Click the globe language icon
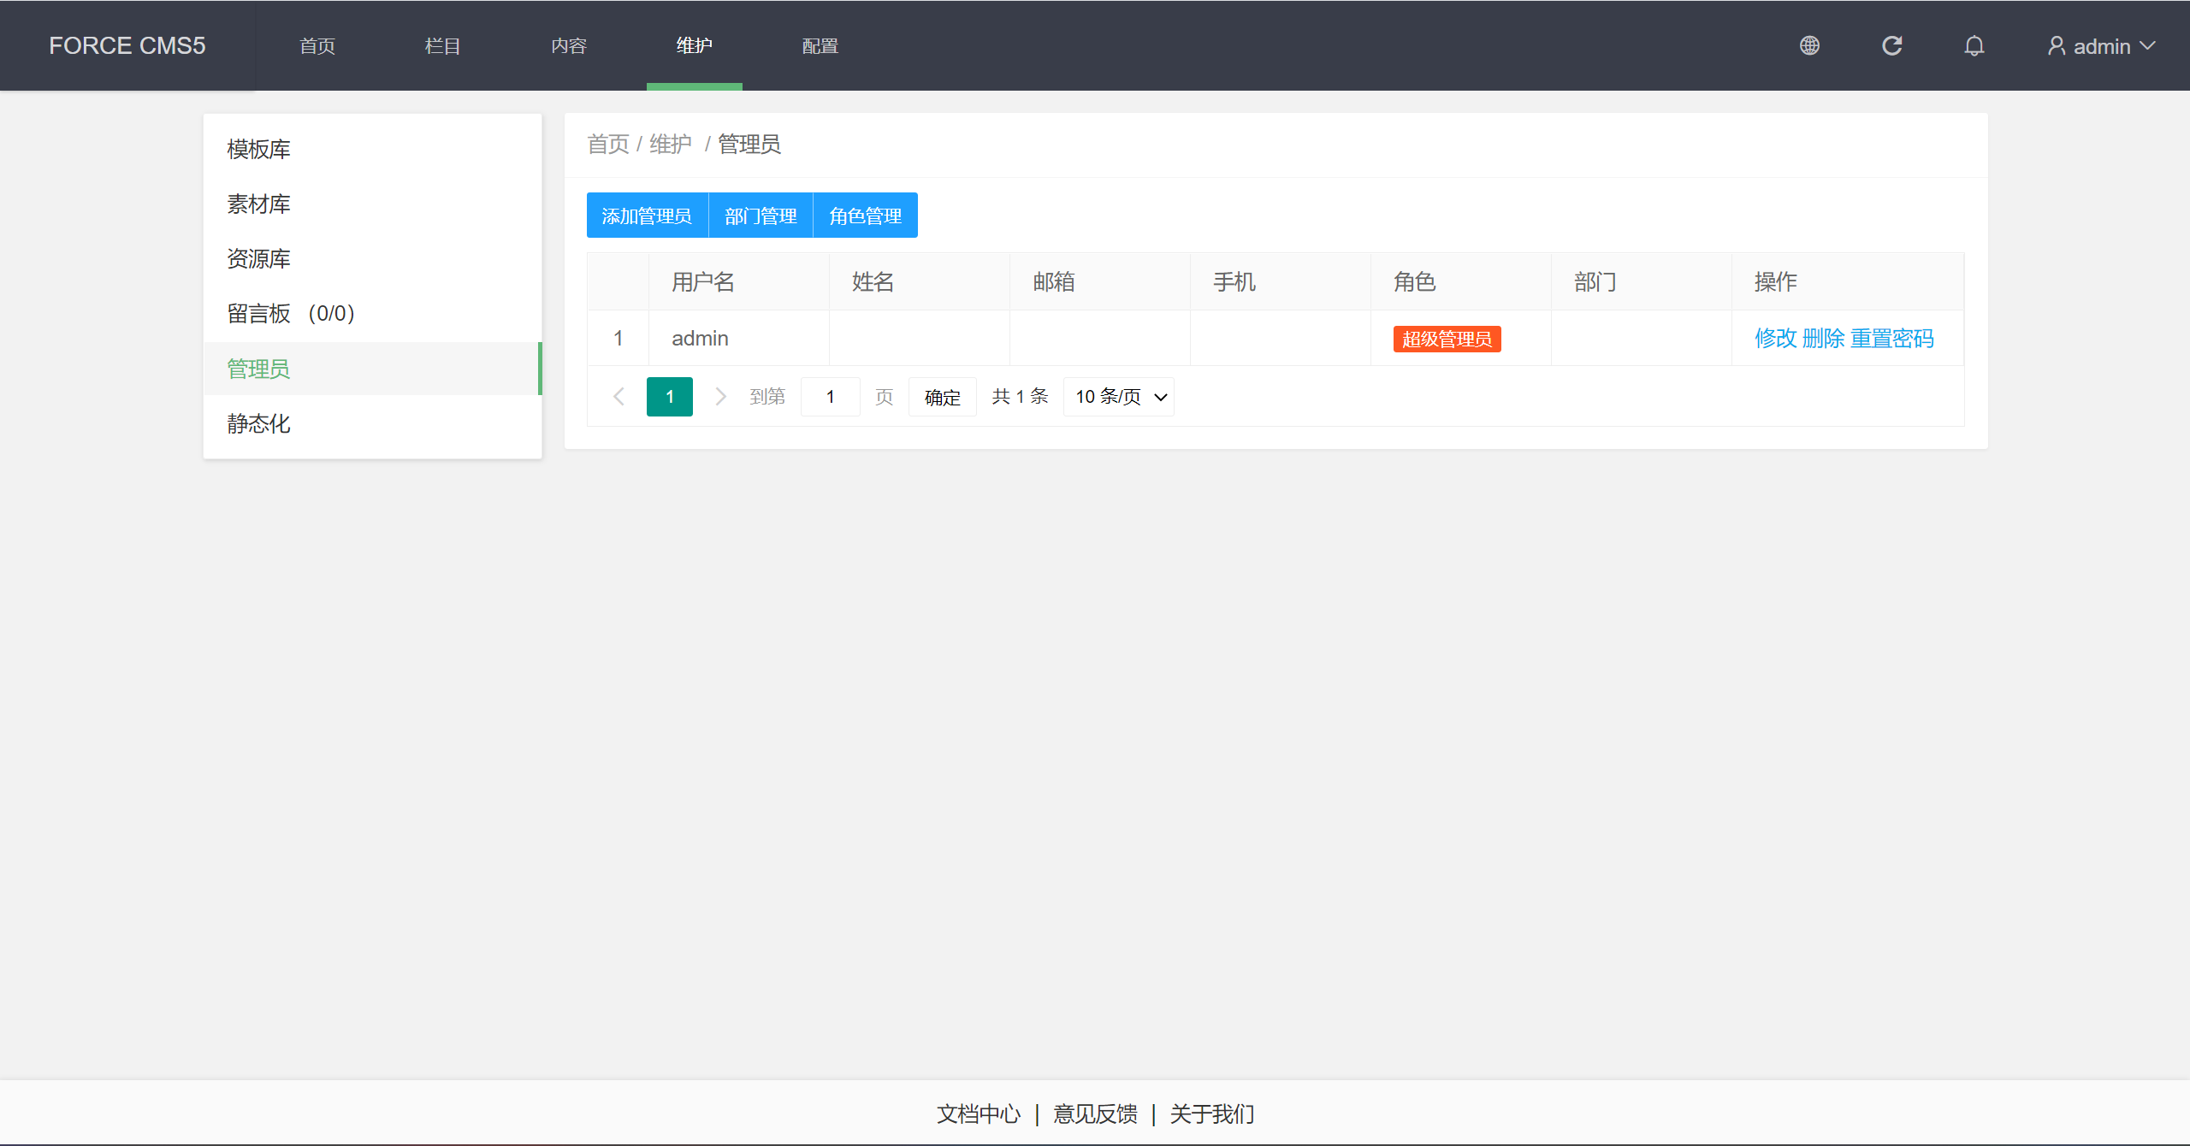The width and height of the screenshot is (2190, 1146). point(1809,45)
